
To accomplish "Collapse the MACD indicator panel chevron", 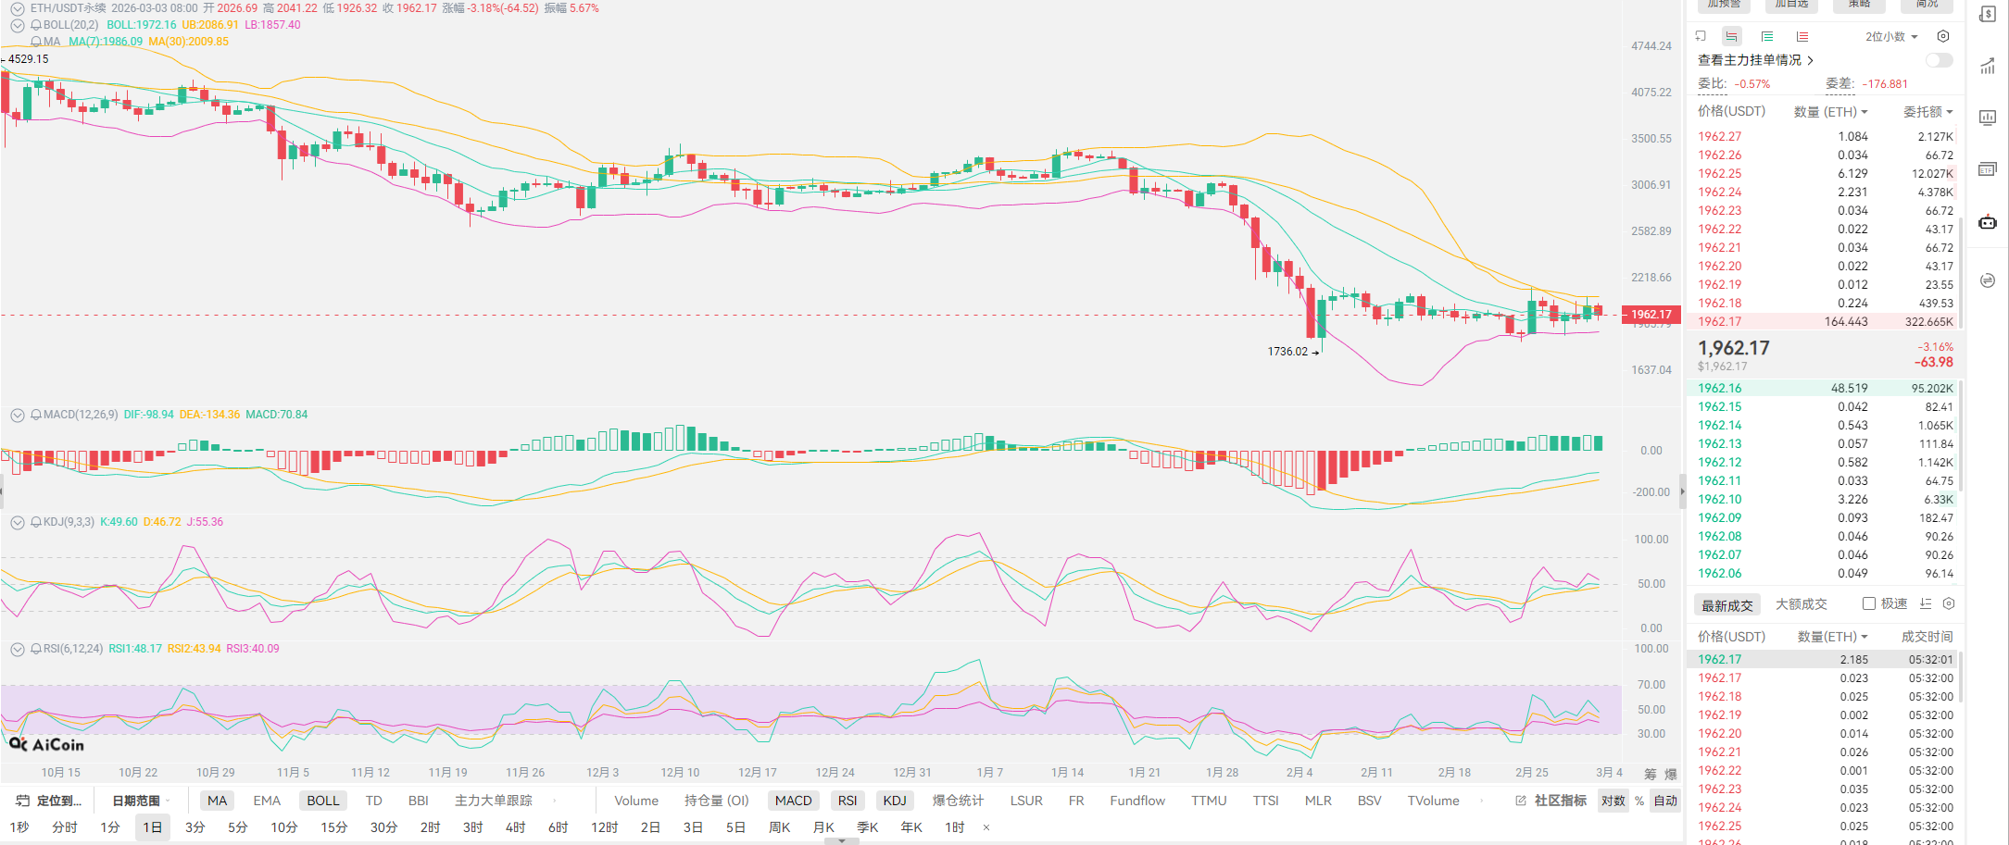I will [x=17, y=415].
